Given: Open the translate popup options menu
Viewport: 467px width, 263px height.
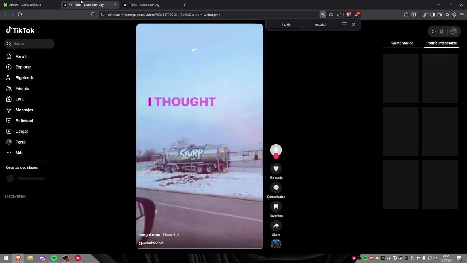Looking at the screenshot, I should pyautogui.click(x=344, y=24).
